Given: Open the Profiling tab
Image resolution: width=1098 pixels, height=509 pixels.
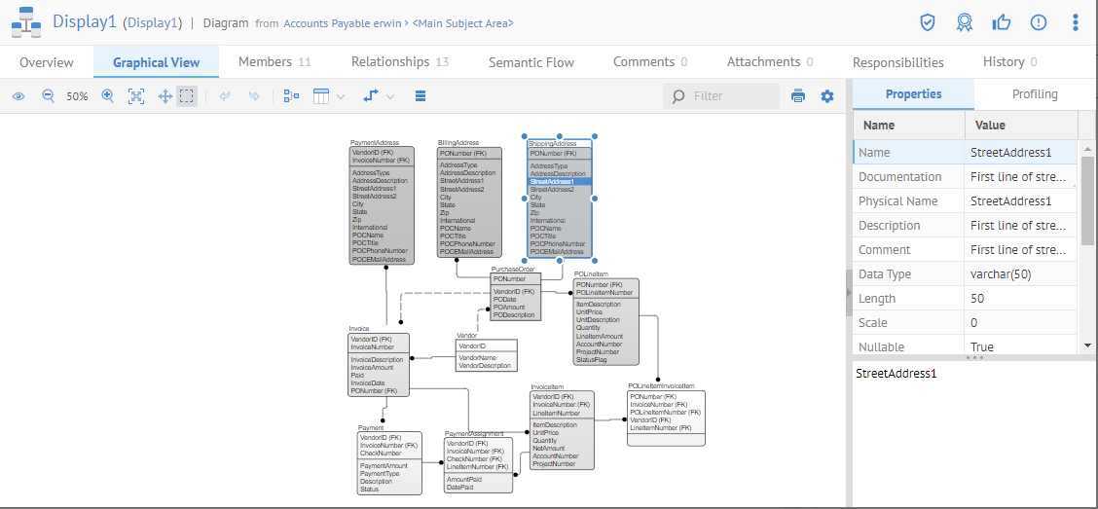Looking at the screenshot, I should click(x=1035, y=94).
